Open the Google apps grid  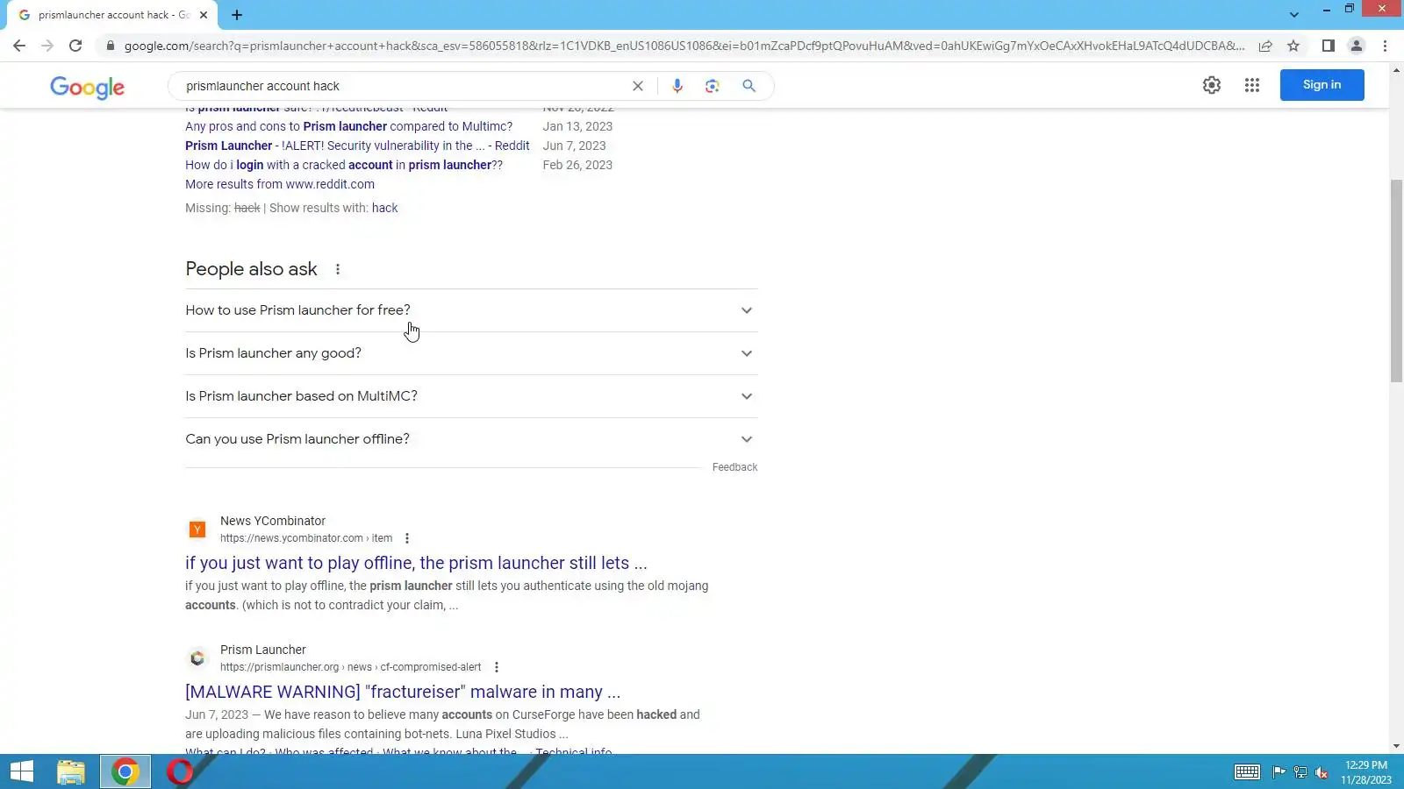click(x=1252, y=85)
